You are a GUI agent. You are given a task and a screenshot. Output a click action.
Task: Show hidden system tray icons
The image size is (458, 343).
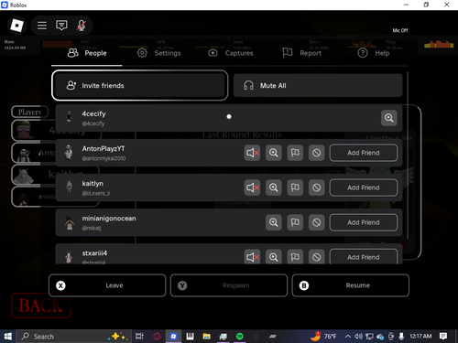(x=348, y=337)
